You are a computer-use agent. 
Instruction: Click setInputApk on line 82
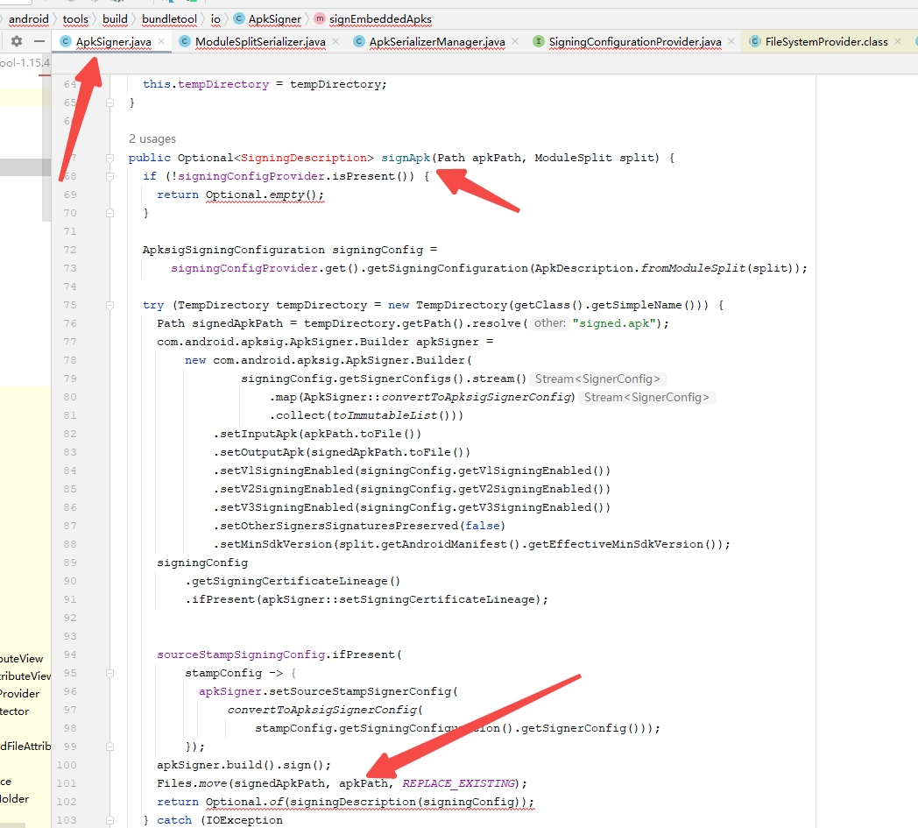(x=258, y=434)
